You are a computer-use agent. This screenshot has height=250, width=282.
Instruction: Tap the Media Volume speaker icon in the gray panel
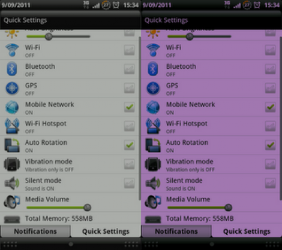[x=12, y=202]
